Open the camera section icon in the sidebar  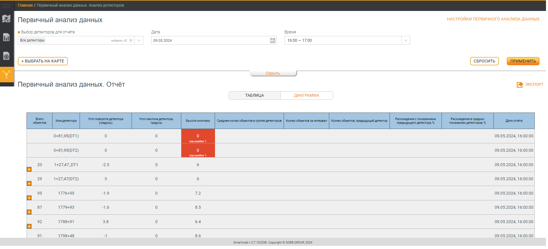[x=6, y=56]
